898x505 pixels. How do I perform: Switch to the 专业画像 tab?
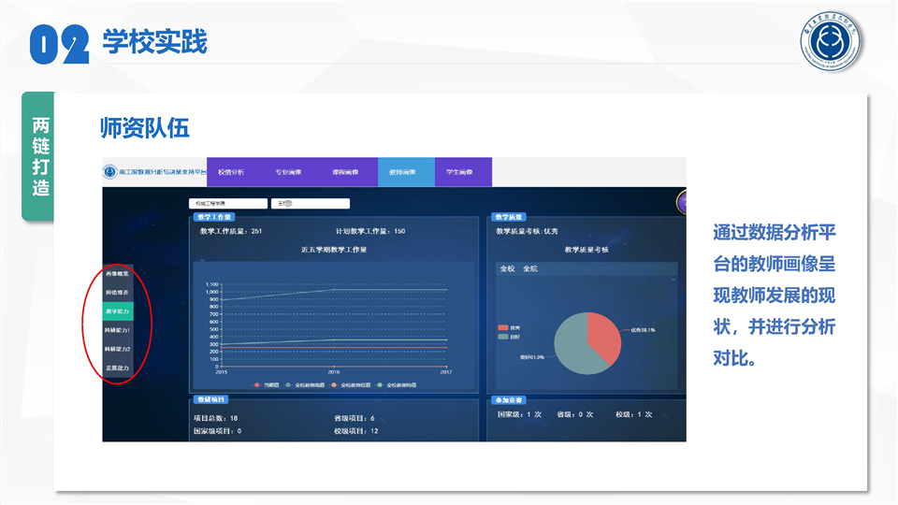pos(288,172)
